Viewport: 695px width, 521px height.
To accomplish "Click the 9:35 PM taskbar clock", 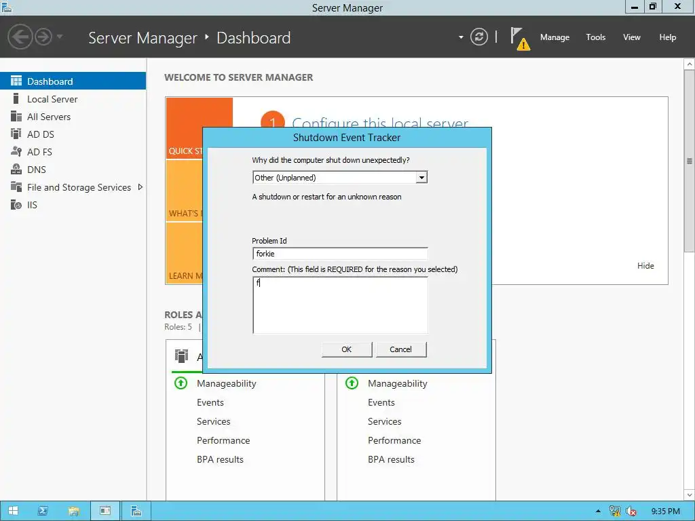I will pos(665,512).
